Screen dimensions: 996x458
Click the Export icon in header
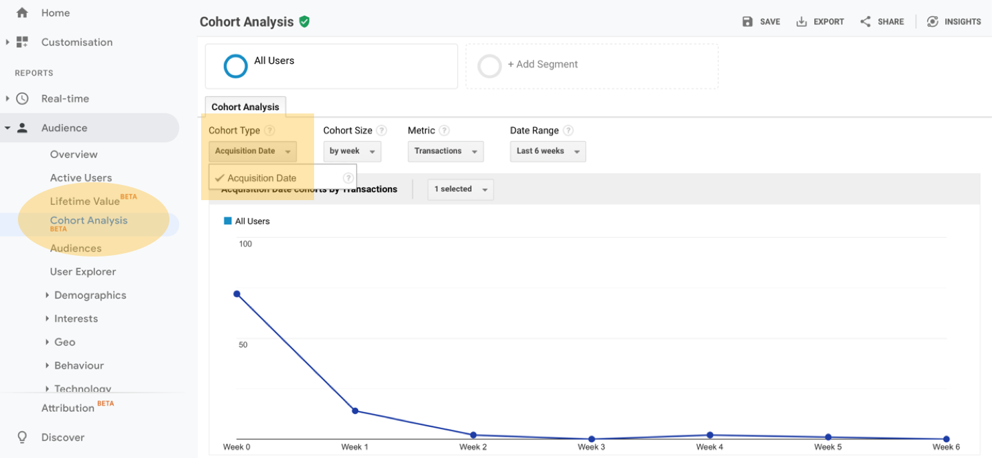(801, 21)
